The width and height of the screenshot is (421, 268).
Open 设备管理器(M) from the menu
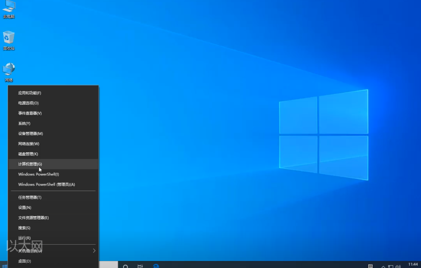pos(30,133)
